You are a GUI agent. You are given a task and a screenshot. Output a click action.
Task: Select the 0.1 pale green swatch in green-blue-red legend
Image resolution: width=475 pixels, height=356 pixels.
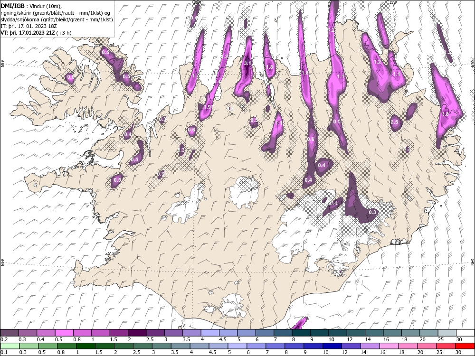9,346
